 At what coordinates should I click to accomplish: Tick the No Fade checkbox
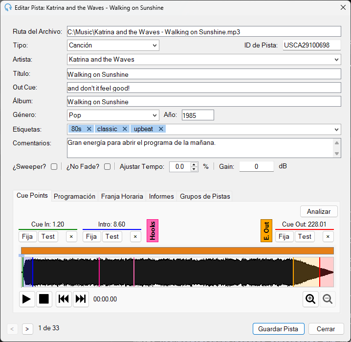[x=107, y=167]
